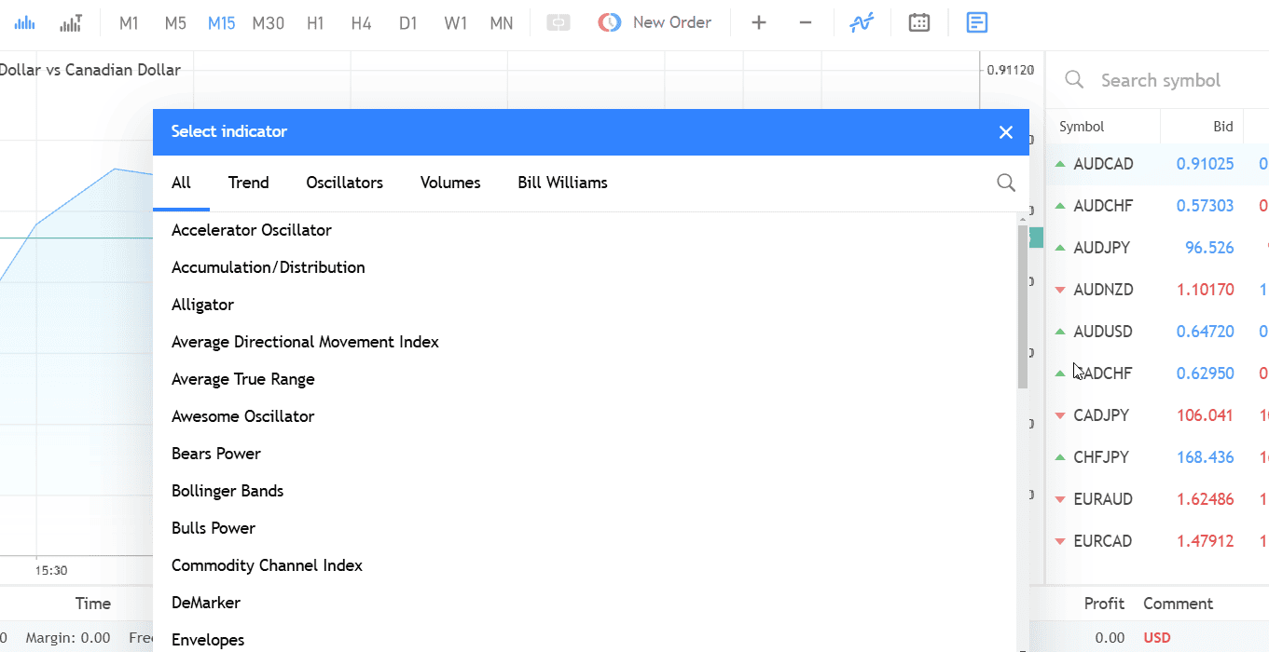Click the indicator list vertical scrollbar
This screenshot has height=652, width=1269.
pos(1022,307)
